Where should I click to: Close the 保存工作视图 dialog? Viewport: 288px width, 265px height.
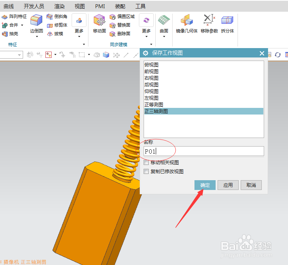262,53
